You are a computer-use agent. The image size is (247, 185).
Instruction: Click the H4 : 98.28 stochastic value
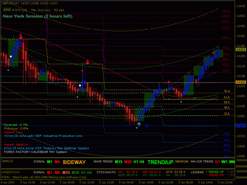coord(175,175)
